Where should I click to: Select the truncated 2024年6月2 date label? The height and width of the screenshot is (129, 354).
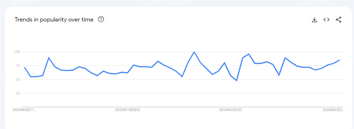pyautogui.click(x=333, y=110)
